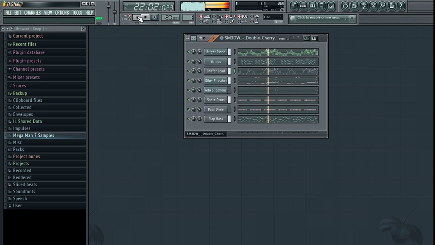Click the Alto Saxophone channel button
The width and height of the screenshot is (435, 245).
[216, 90]
